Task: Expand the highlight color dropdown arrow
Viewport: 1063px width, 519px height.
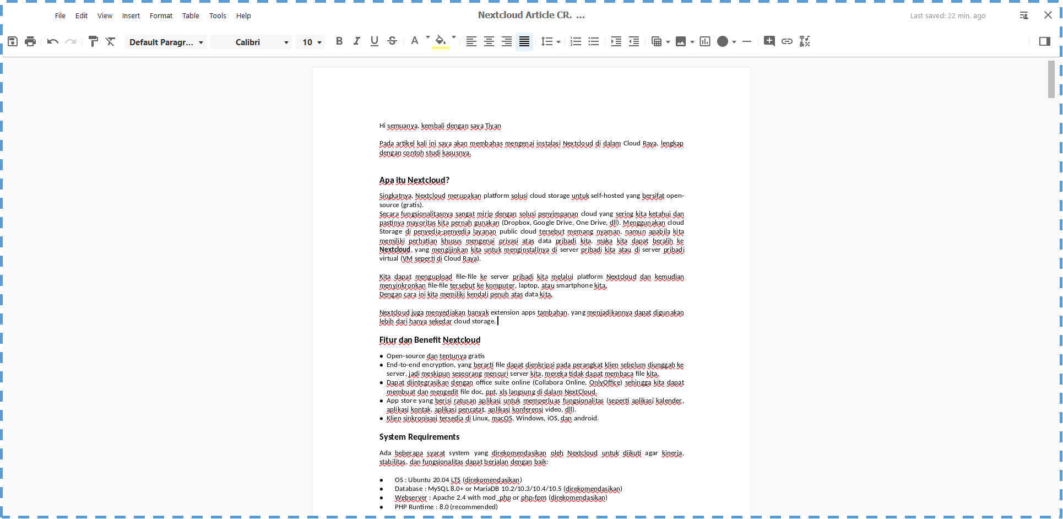Action: (454, 37)
